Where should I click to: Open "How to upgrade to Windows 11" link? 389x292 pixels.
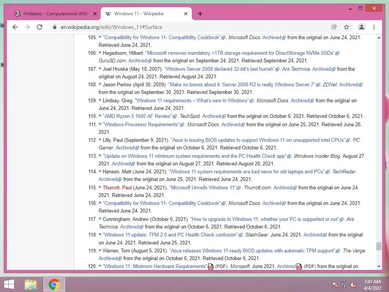[265, 219]
